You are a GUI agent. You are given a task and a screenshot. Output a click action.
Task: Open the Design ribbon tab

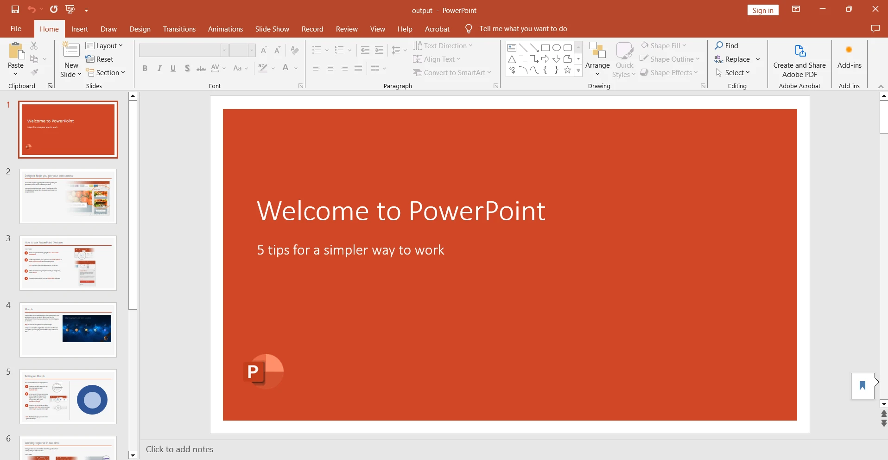tap(140, 29)
